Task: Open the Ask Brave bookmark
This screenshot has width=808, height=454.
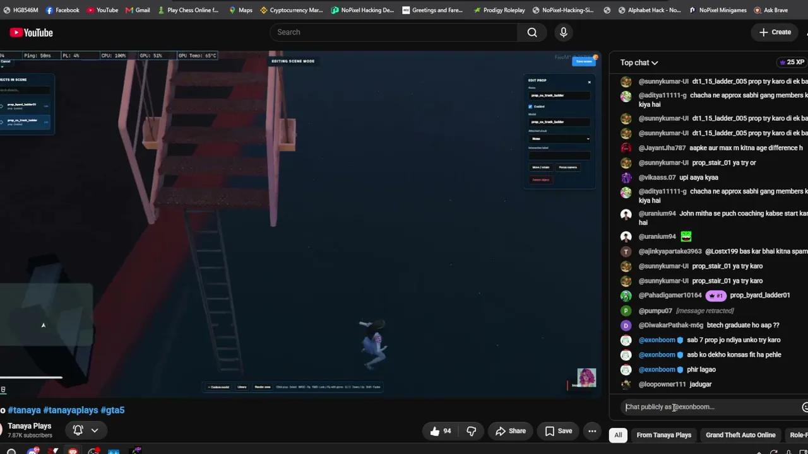Action: point(771,10)
